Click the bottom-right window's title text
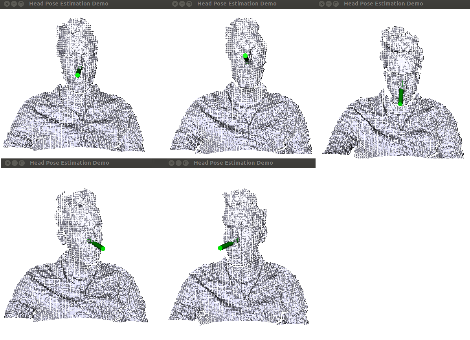470x340 pixels. point(233,163)
